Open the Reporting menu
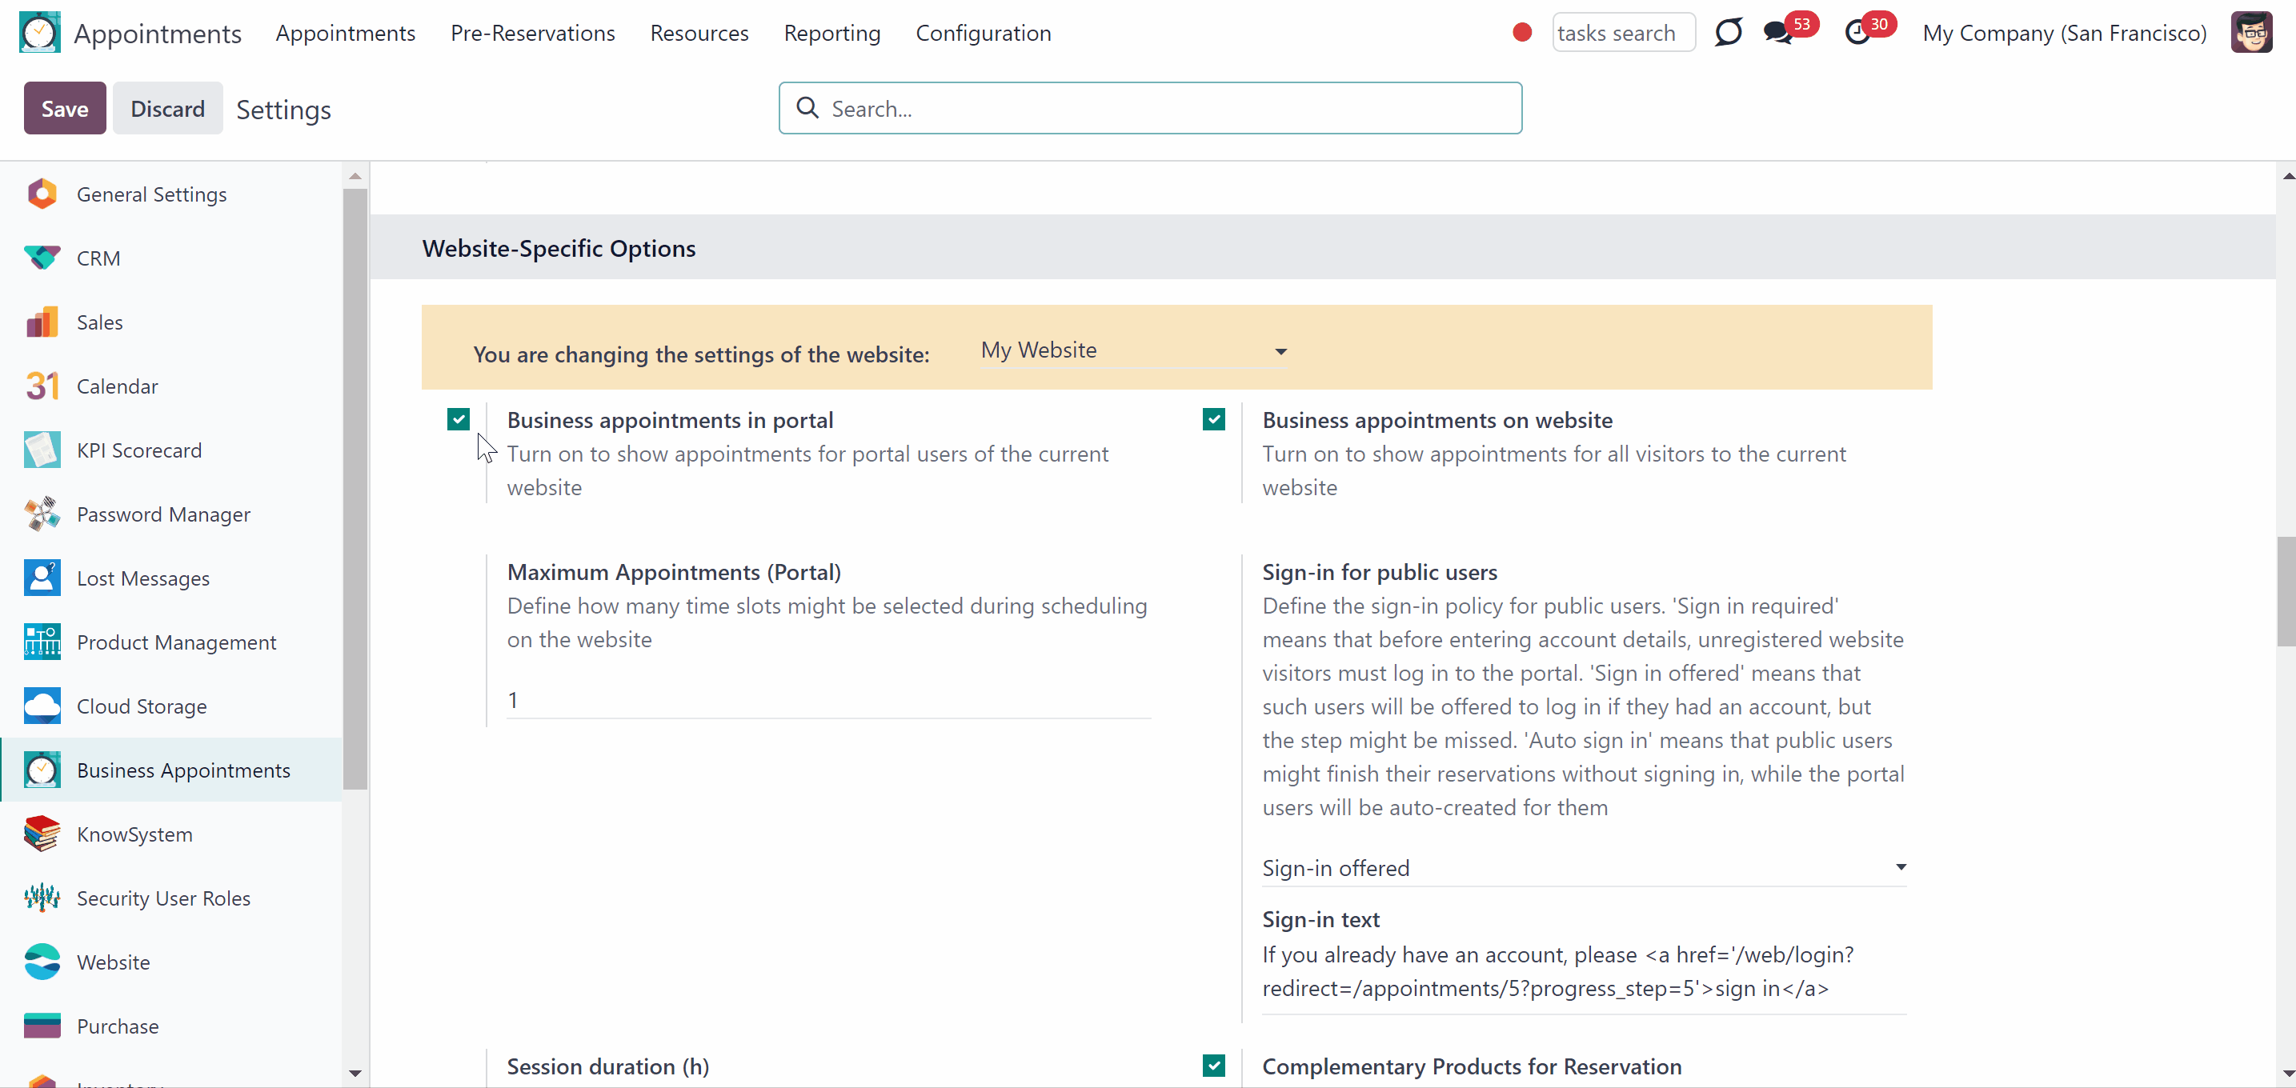2296x1088 pixels. pyautogui.click(x=831, y=33)
